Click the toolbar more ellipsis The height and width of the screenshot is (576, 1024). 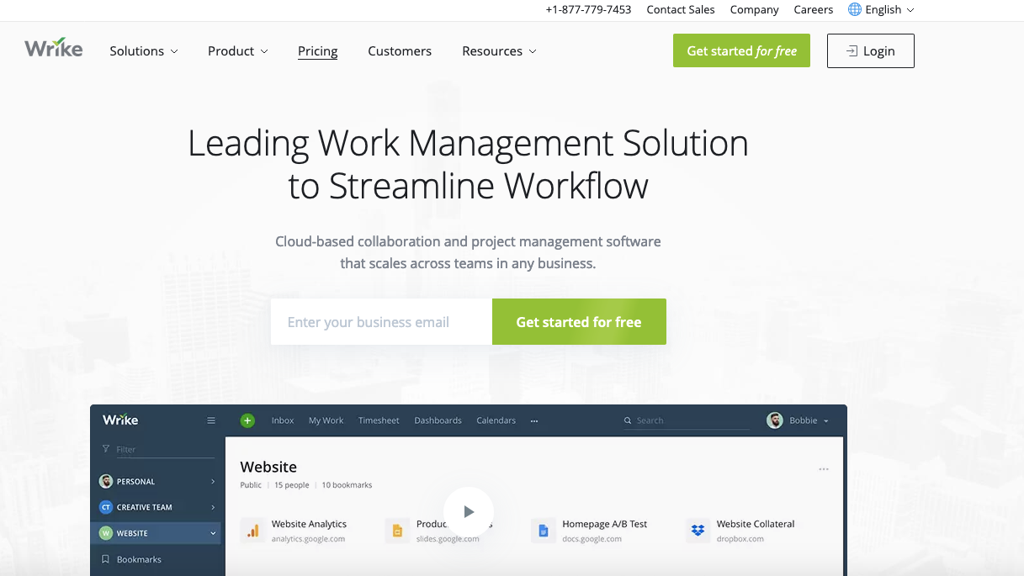534,421
